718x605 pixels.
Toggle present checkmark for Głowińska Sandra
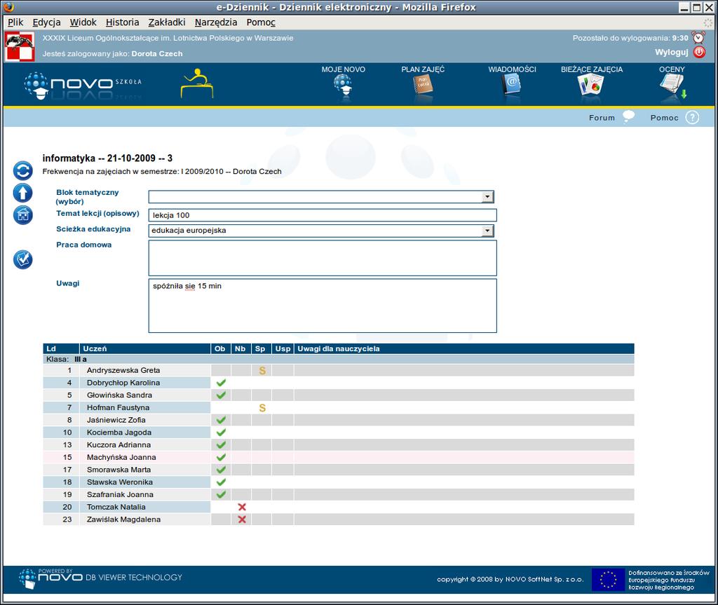point(221,395)
